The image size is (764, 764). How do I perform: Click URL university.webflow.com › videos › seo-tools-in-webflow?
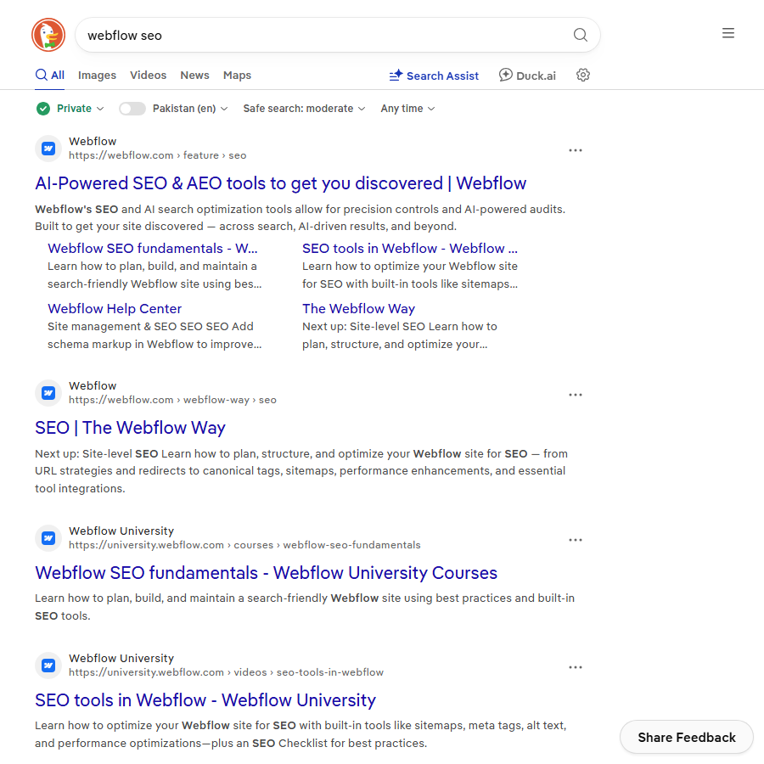pos(226,672)
